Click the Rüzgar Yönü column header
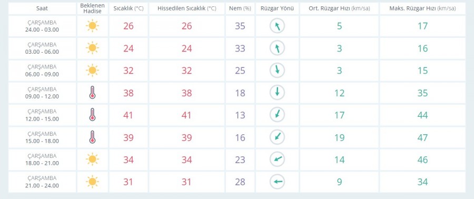This screenshot has width=474, height=199. coord(277,8)
